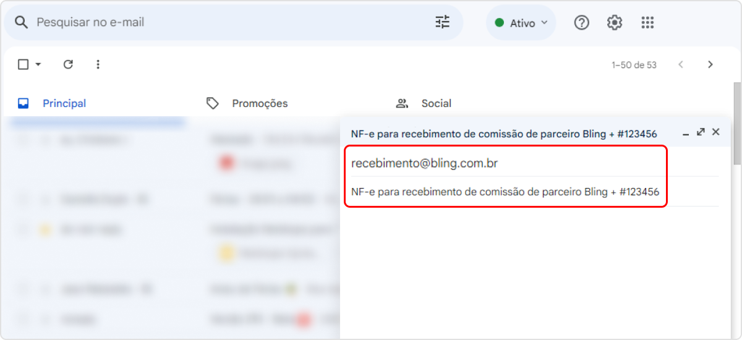Click the recipient recebimento@bling.com.br field
The height and width of the screenshot is (340, 742).
(535, 163)
